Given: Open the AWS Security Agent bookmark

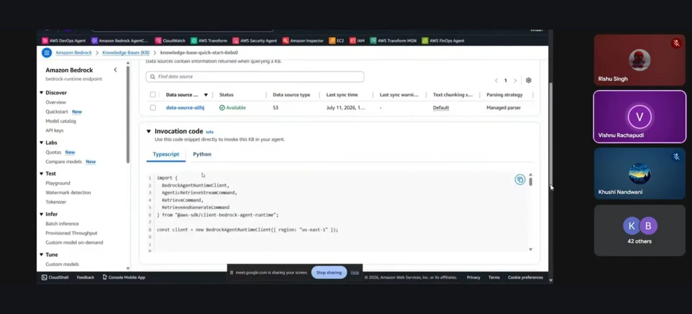Looking at the screenshot, I should tap(255, 41).
